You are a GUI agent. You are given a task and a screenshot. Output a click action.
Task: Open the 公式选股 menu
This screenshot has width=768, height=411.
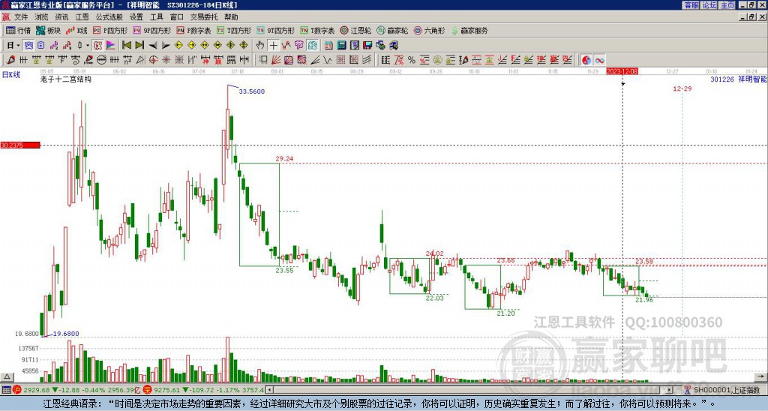tap(109, 17)
